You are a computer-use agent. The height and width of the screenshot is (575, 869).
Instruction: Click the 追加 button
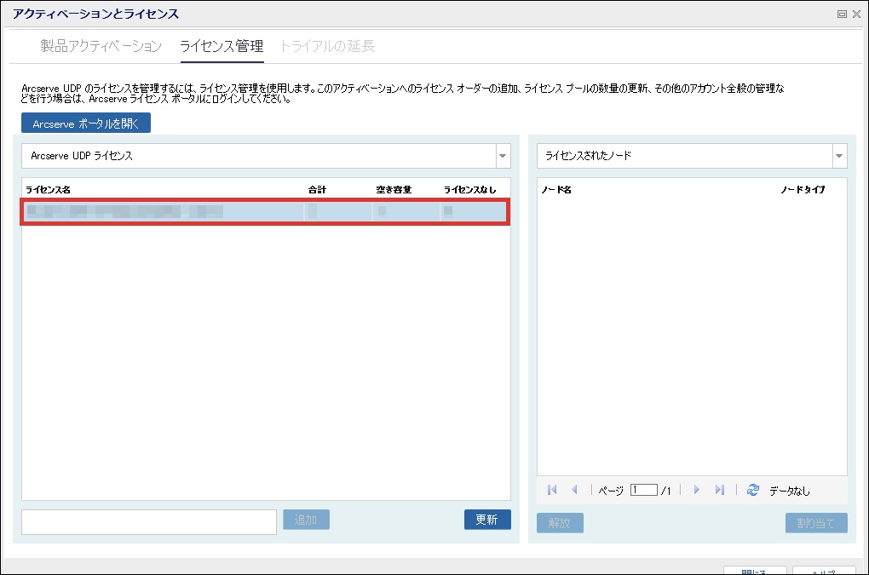(x=306, y=520)
